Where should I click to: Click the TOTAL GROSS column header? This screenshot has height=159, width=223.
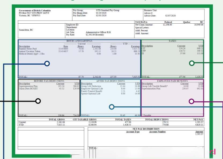click(57, 120)
